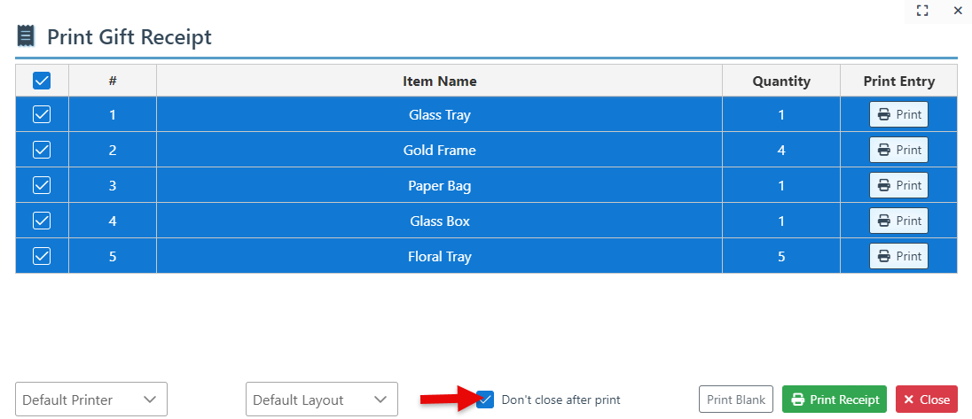Uncheck the Glass Tray row checkbox
The image size is (972, 419).
pyautogui.click(x=42, y=114)
